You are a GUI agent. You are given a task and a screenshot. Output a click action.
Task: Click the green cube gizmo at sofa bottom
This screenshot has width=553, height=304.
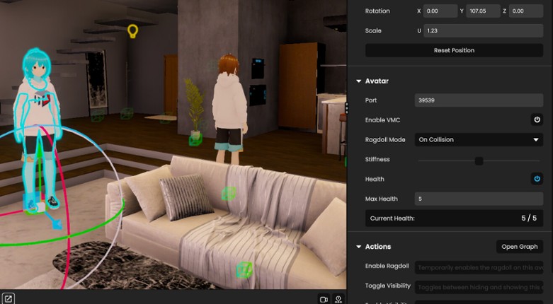click(244, 269)
